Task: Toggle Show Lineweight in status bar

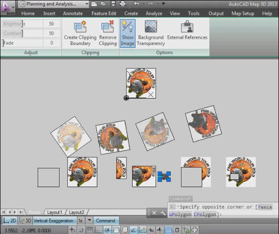Action: point(160,230)
